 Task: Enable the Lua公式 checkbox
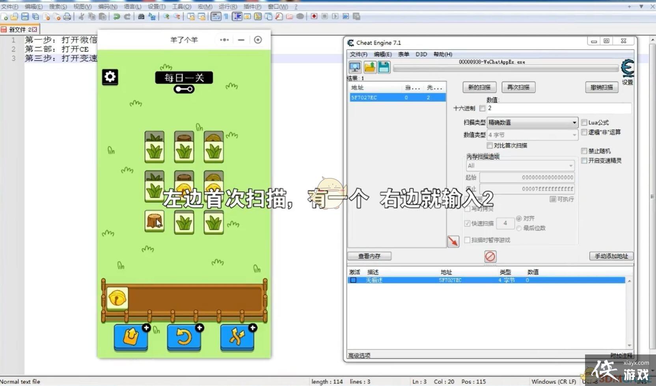coord(584,123)
